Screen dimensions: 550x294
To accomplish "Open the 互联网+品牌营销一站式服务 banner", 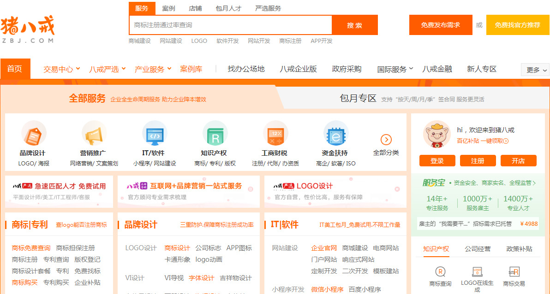I will pyautogui.click(x=189, y=191).
